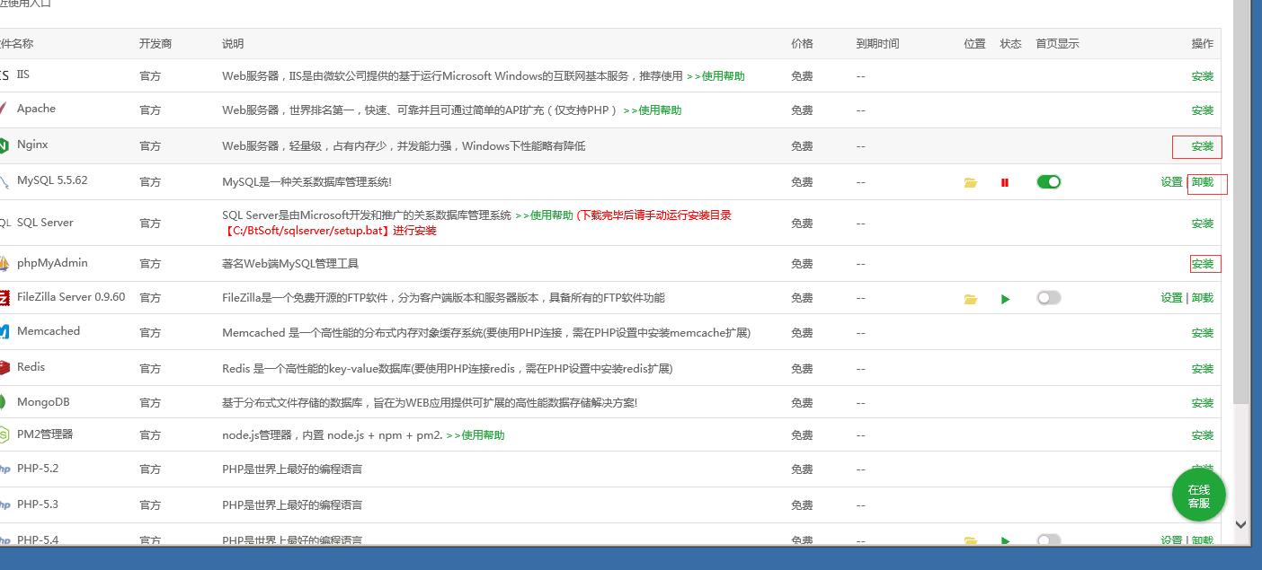Install Redis

[x=1202, y=369]
